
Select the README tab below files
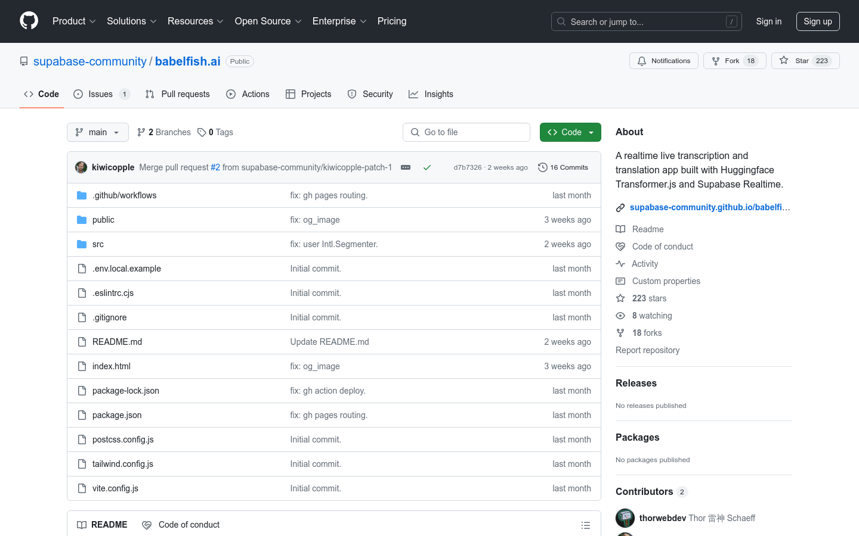pyautogui.click(x=102, y=525)
